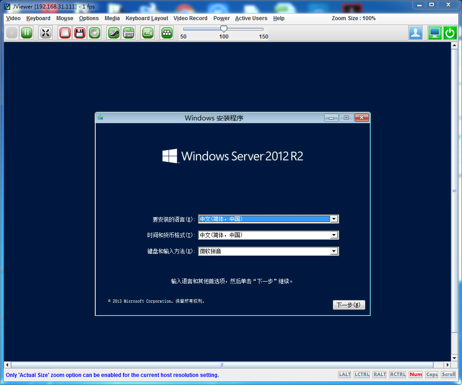Click the CD/DVD media redirection icon
The height and width of the screenshot is (385, 462).
click(94, 33)
